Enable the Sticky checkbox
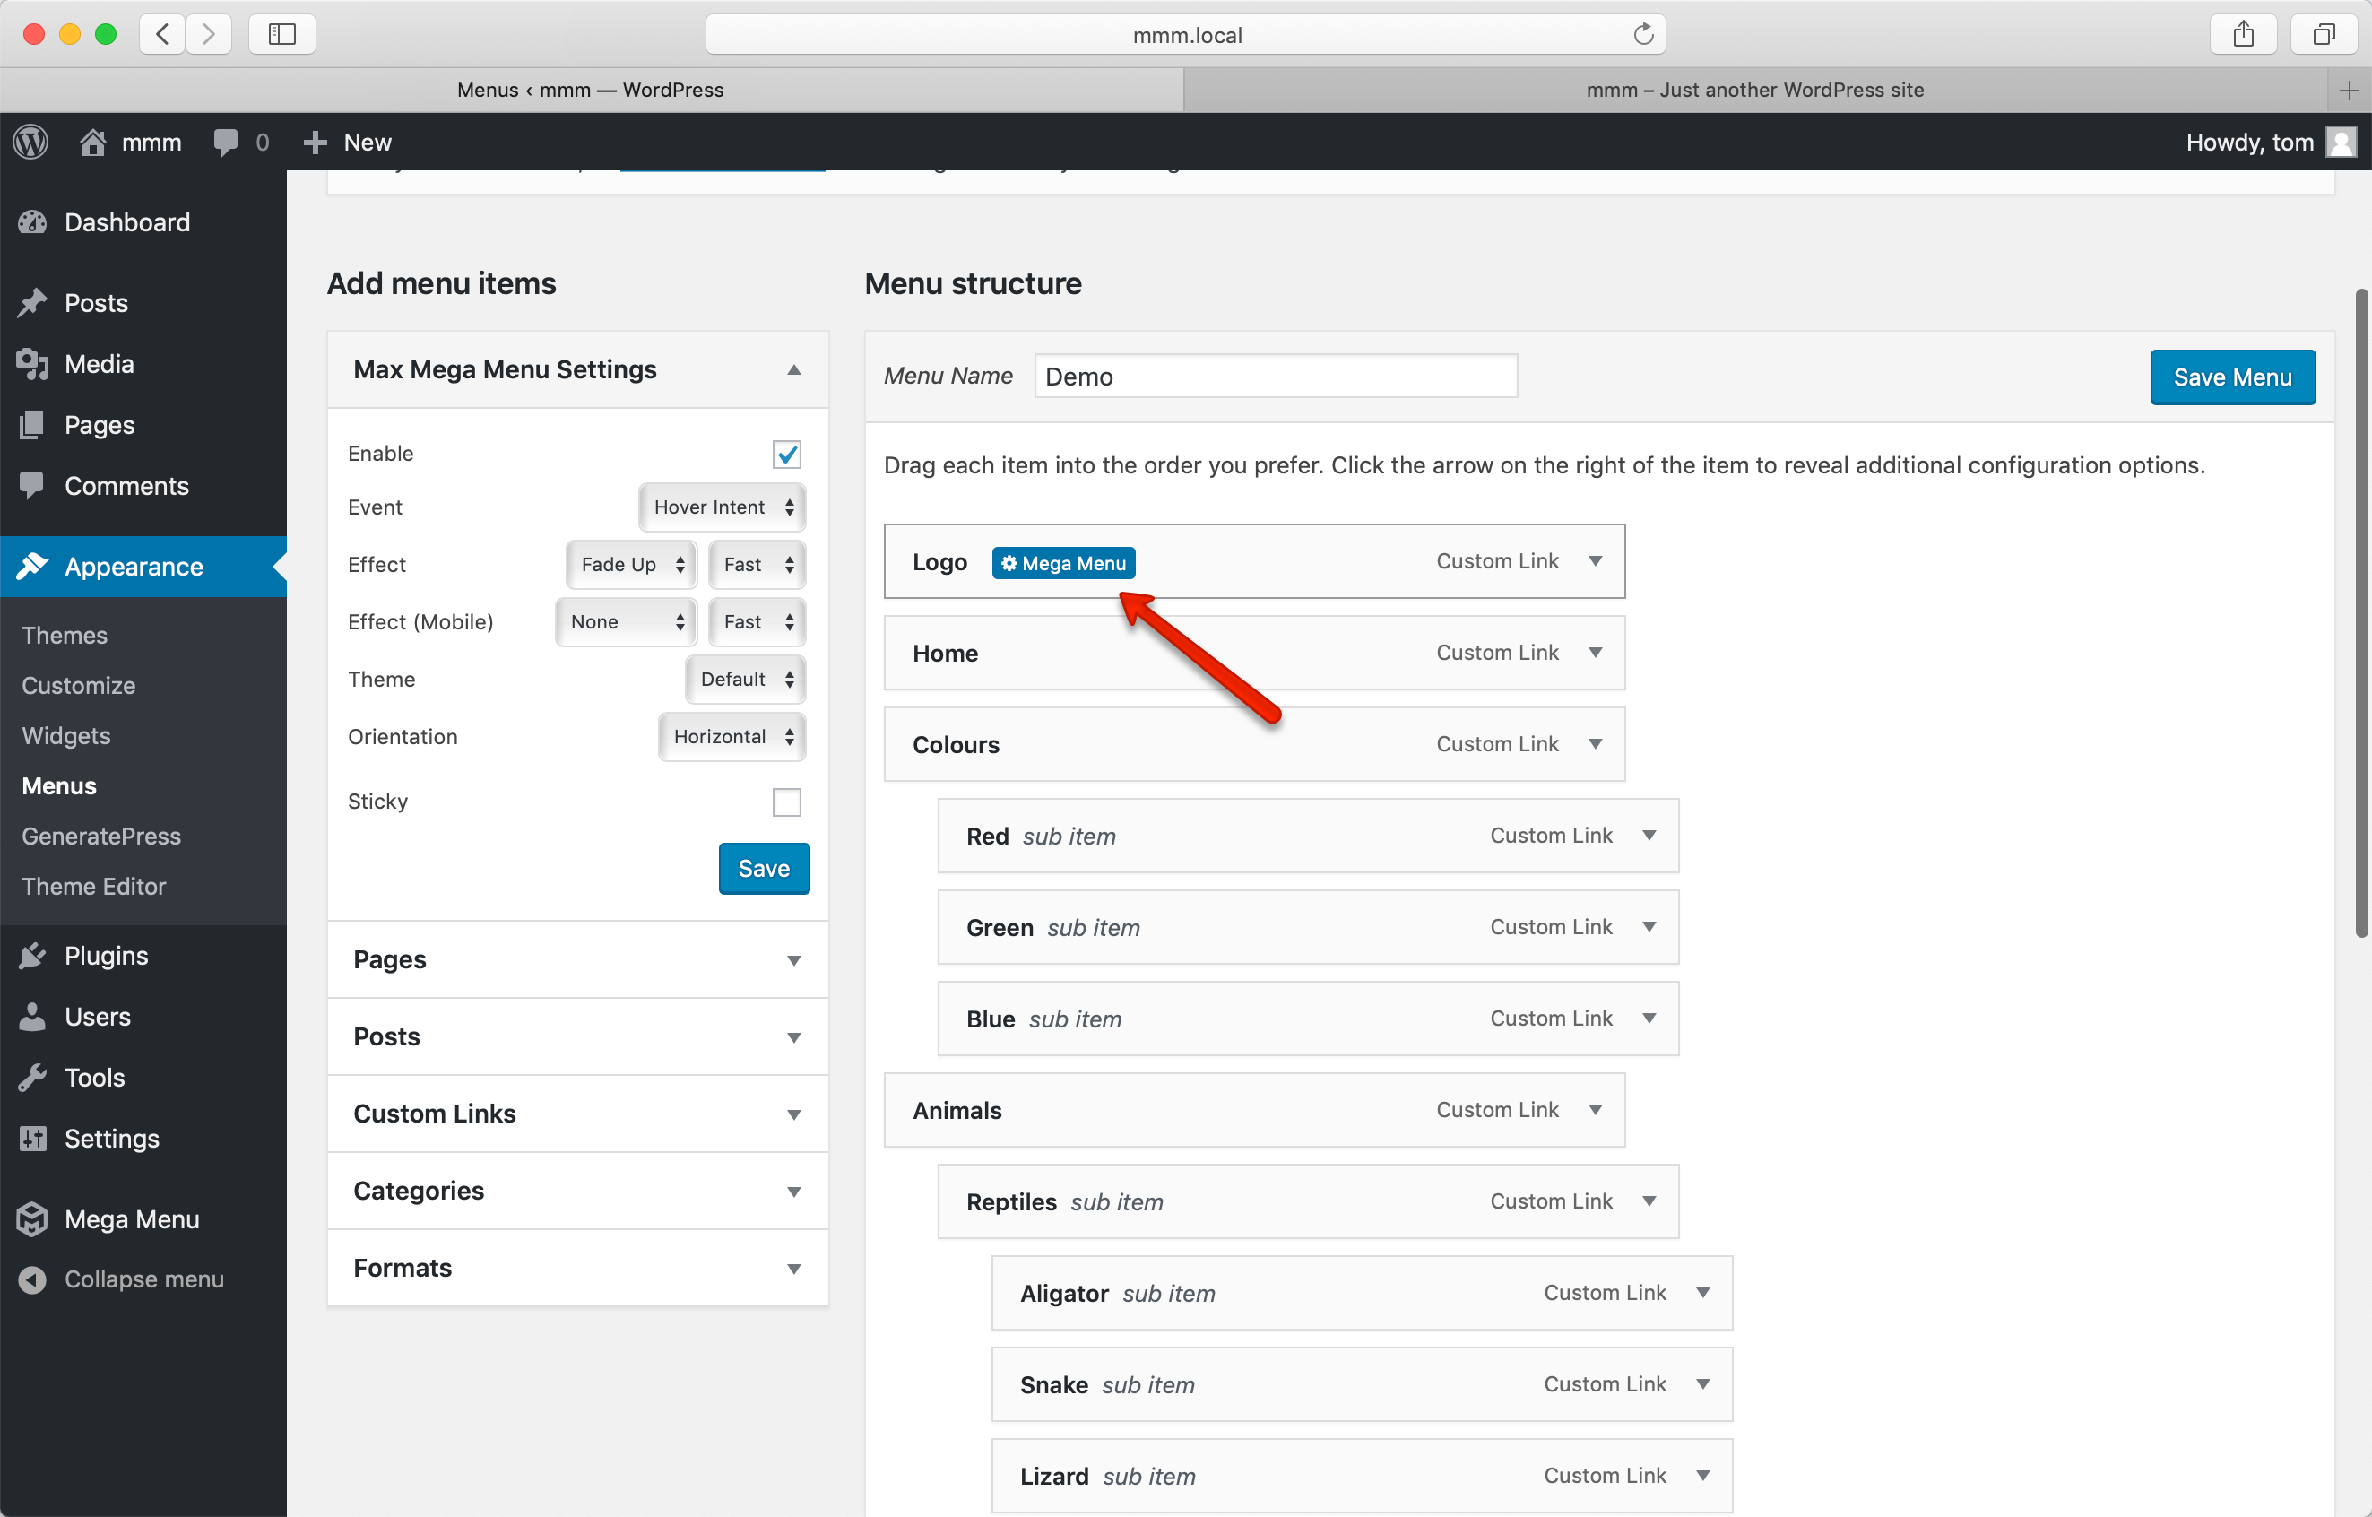 (786, 802)
